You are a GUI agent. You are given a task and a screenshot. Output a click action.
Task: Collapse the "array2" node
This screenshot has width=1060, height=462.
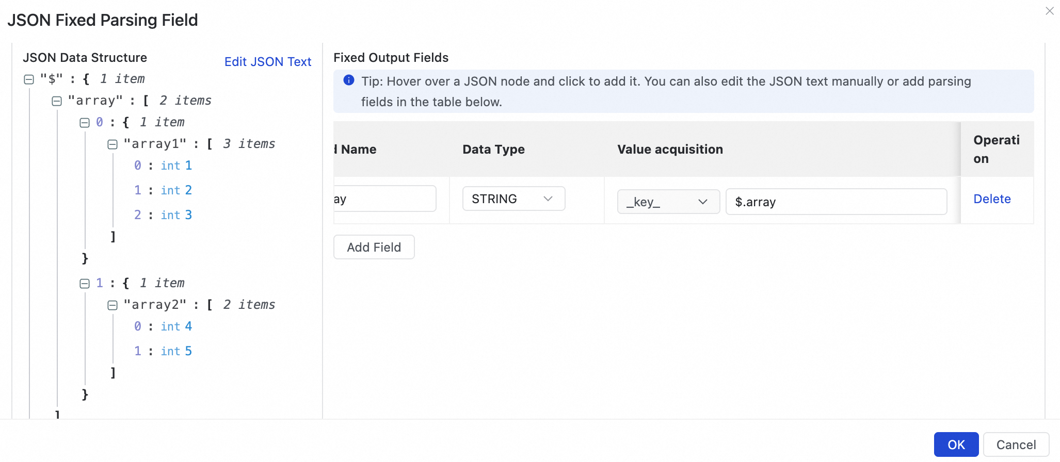click(113, 305)
